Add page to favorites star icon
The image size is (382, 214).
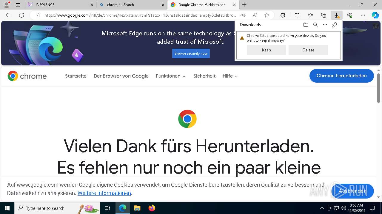[x=267, y=15]
